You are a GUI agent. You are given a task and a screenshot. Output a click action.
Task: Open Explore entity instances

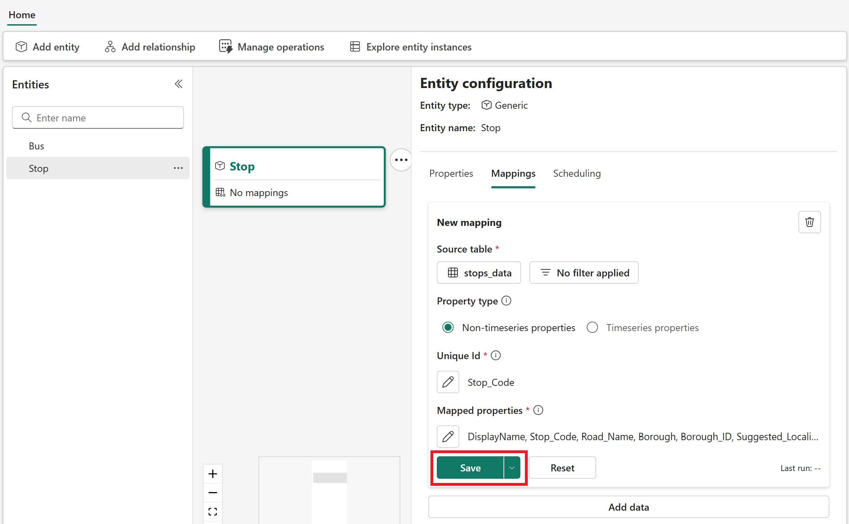410,47
